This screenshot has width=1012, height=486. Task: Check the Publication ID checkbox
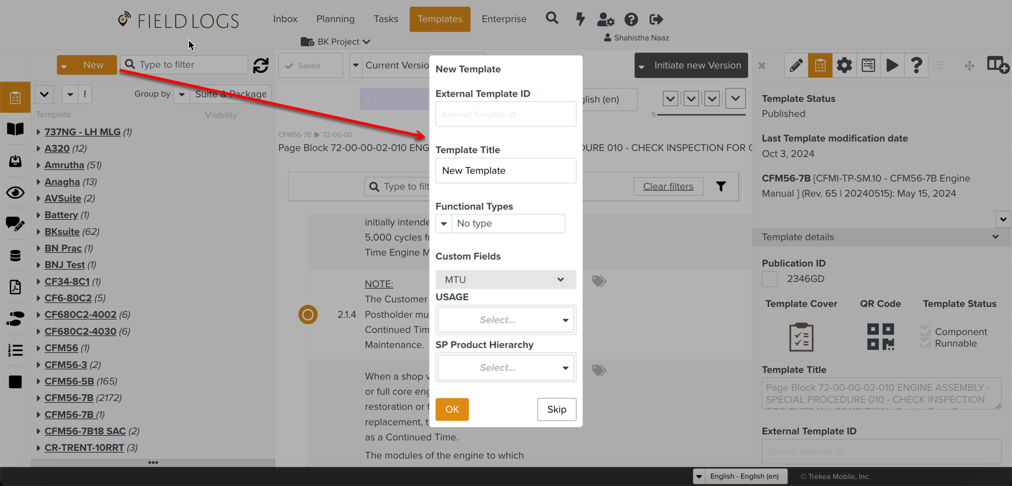click(x=769, y=279)
